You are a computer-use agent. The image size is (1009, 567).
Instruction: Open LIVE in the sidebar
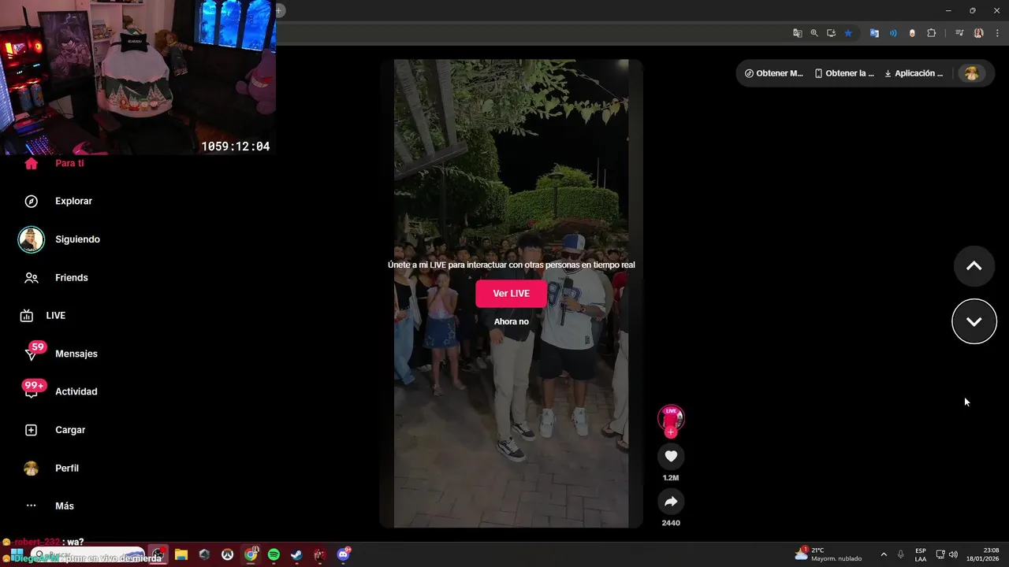[x=43, y=316]
